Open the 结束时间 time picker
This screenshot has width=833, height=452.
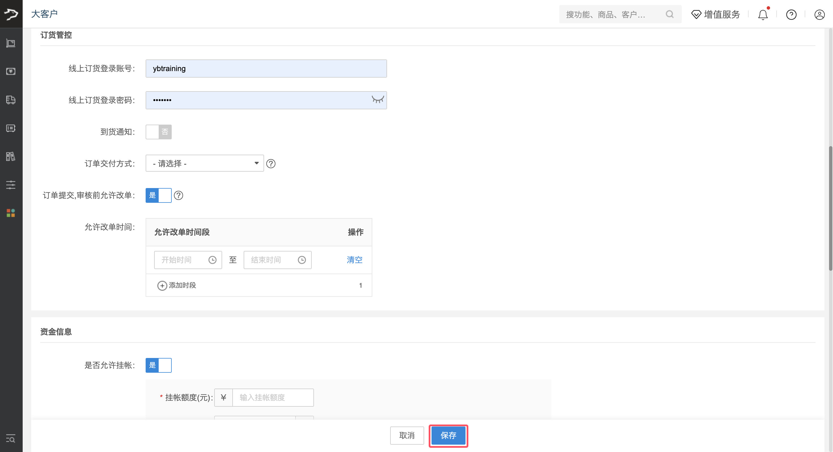pos(277,260)
